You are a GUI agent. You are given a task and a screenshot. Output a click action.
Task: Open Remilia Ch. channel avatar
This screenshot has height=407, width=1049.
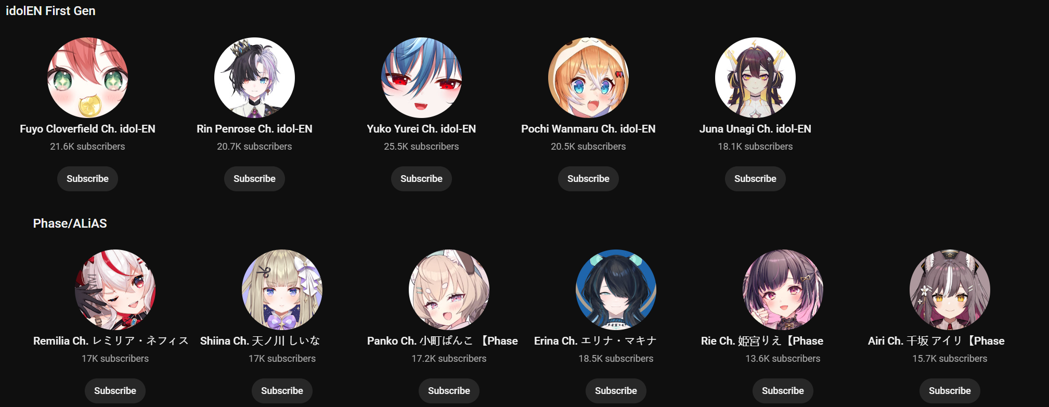coord(115,290)
